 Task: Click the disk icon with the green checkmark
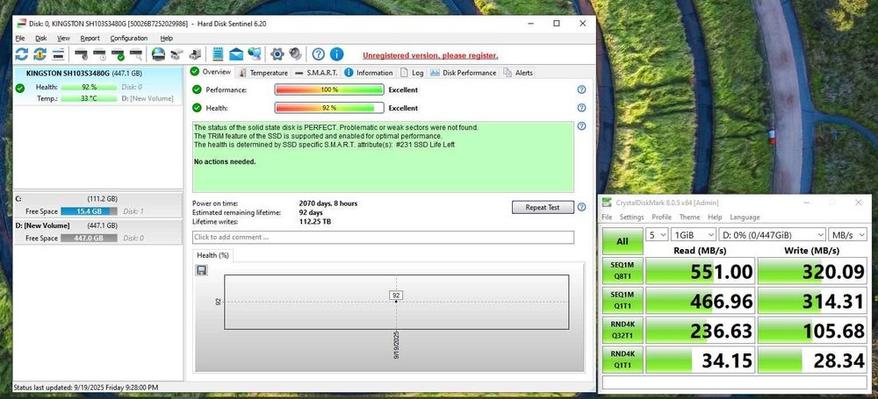(119, 54)
